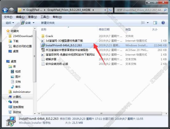
Task: Click the 安装 toolbar button
Action: coord(26,23)
